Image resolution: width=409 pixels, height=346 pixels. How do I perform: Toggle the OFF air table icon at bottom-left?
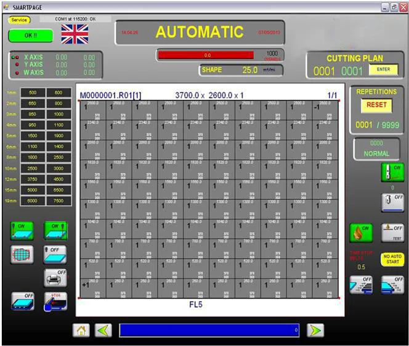[23, 301]
